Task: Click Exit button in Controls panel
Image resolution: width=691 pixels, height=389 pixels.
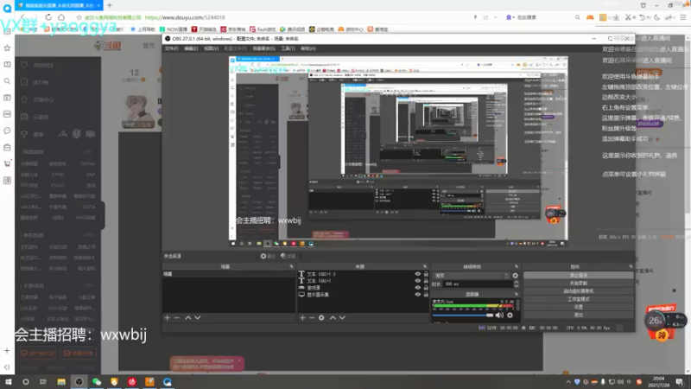Action: pyautogui.click(x=578, y=315)
